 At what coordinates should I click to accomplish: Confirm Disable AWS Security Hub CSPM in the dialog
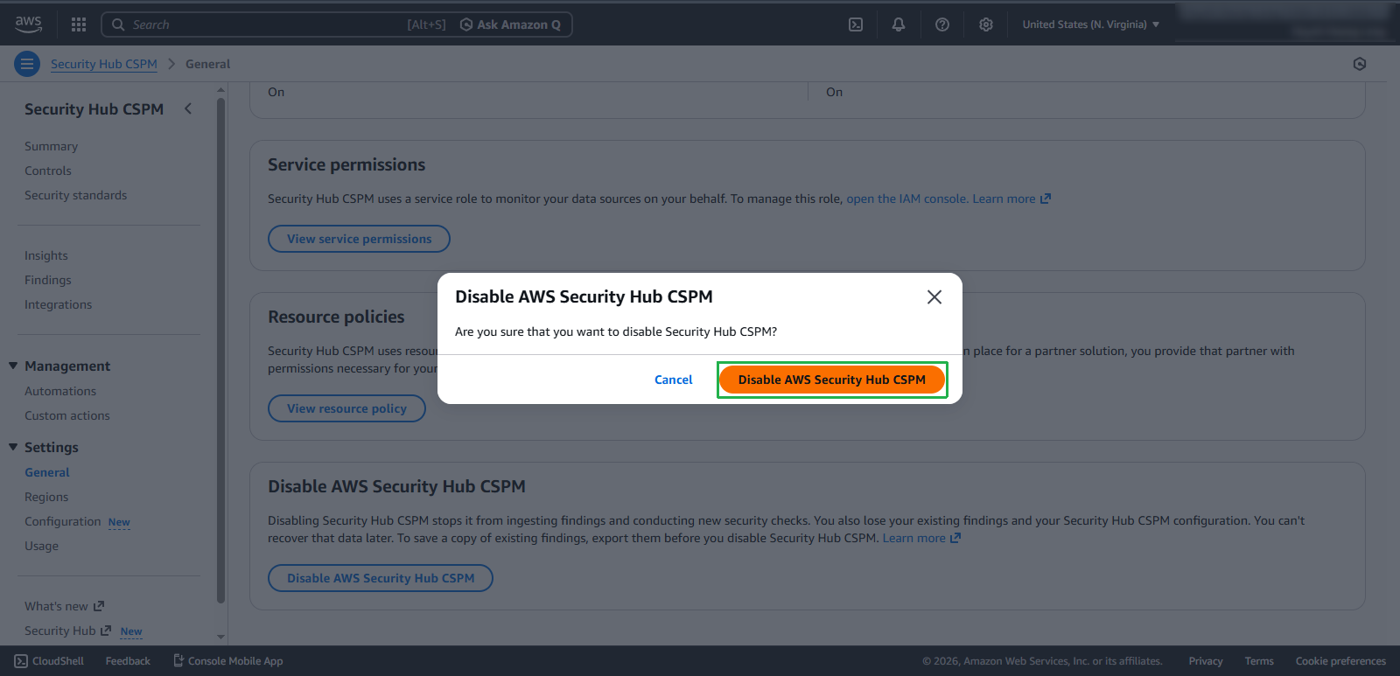pyautogui.click(x=831, y=380)
